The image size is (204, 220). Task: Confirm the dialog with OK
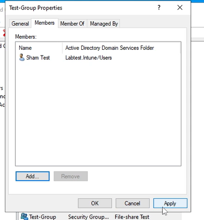(x=95, y=203)
